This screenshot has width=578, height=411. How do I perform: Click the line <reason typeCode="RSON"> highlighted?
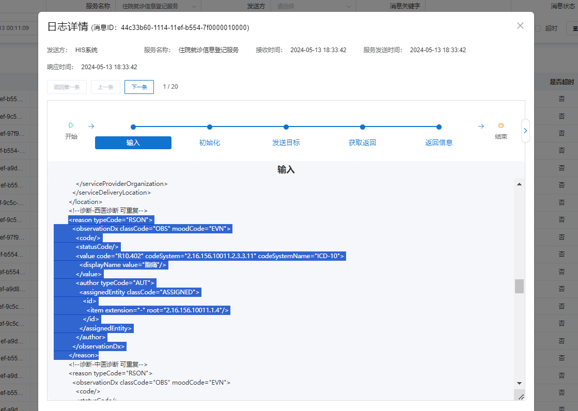coord(111,219)
